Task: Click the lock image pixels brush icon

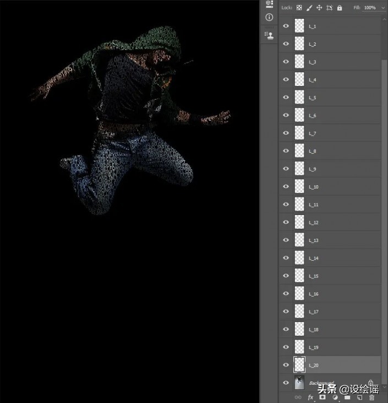Action: click(x=309, y=8)
